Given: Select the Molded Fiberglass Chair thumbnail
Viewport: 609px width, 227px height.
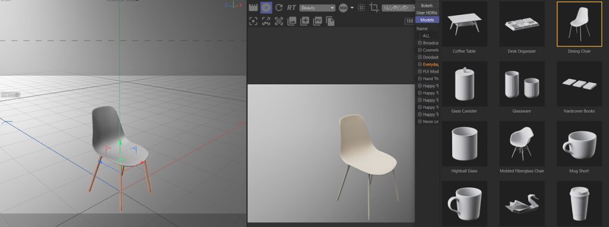Looking at the screenshot, I should [522, 143].
